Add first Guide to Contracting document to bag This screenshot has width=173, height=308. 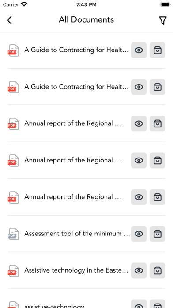[158, 50]
